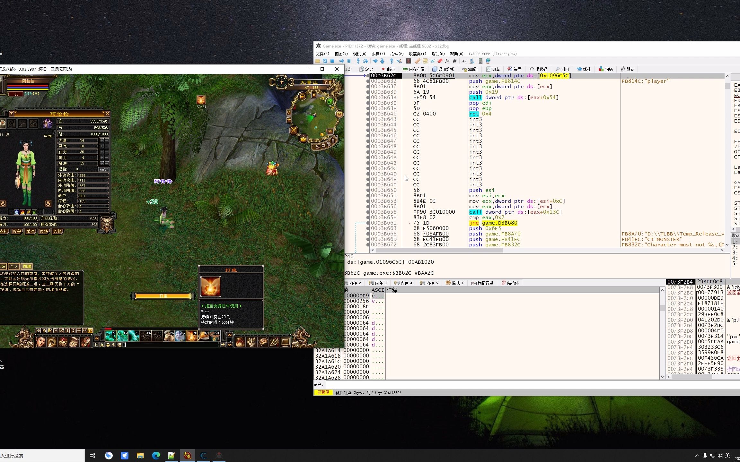Click the 打坐 skill icon in tooltip window

[211, 287]
